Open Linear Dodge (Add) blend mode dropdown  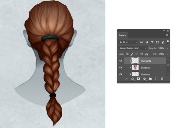tap(132, 48)
